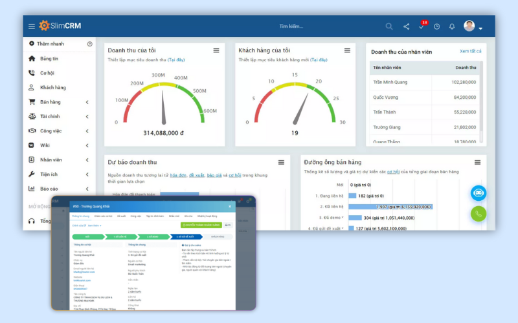Viewport: 518px width, 323px height.
Task: Open tasks checkmark icon with 18 badge
Action: 423,25
